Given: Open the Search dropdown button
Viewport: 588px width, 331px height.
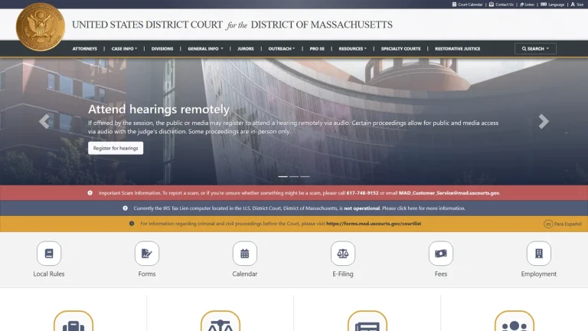Looking at the screenshot, I should (535, 49).
